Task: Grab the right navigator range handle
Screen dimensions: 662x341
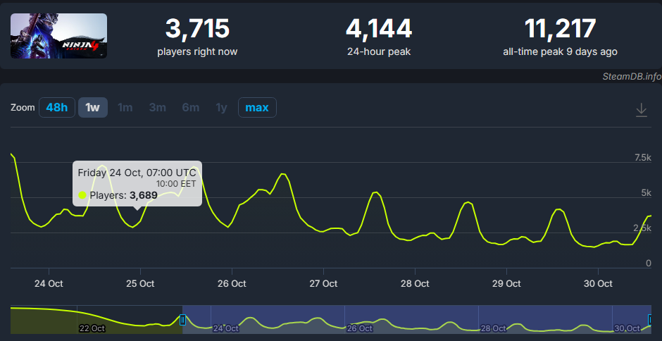Action: coord(650,320)
